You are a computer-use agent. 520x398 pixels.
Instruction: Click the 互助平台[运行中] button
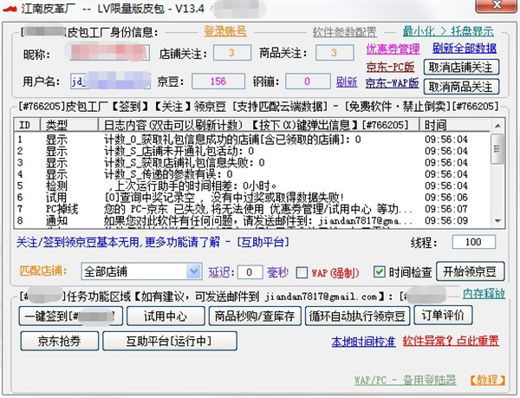tap(170, 341)
